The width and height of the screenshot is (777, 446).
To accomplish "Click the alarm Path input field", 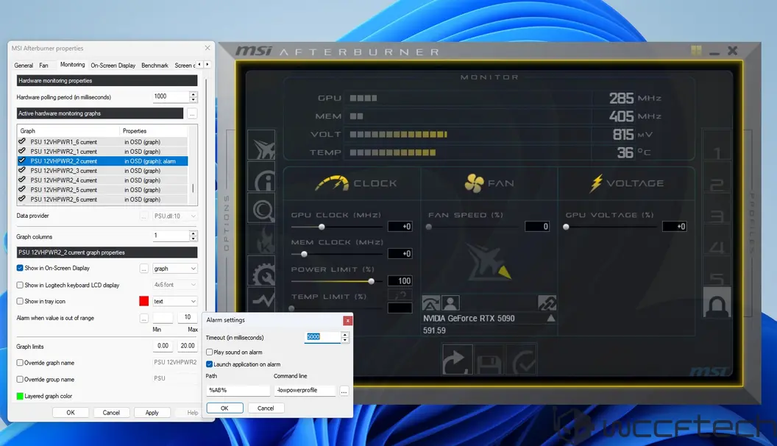I will point(238,391).
